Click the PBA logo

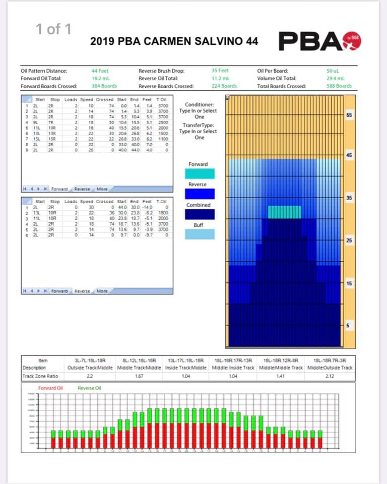coord(319,41)
